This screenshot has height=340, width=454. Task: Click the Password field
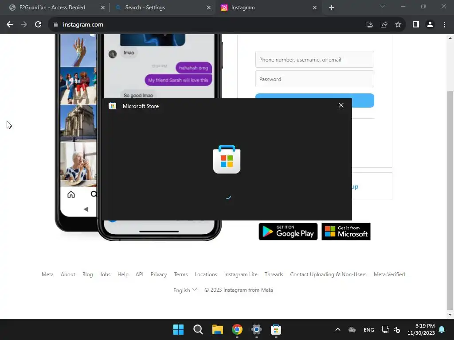click(x=315, y=79)
